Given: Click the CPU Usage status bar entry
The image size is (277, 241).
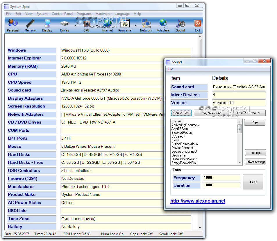Looking at the screenshot, I should (77, 234).
